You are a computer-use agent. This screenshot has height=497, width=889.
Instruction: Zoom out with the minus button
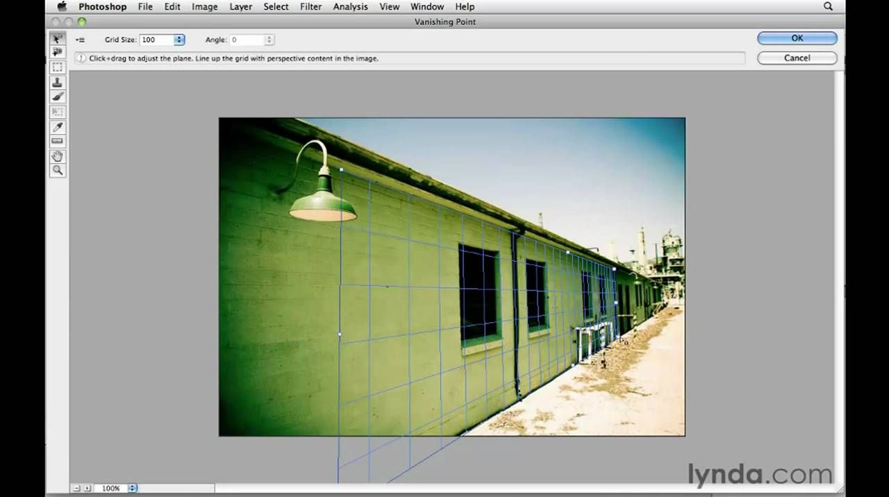77,488
